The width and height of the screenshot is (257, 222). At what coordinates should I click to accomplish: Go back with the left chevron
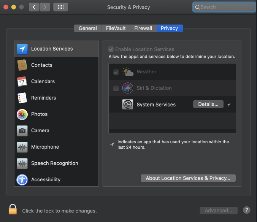(x=34, y=7)
